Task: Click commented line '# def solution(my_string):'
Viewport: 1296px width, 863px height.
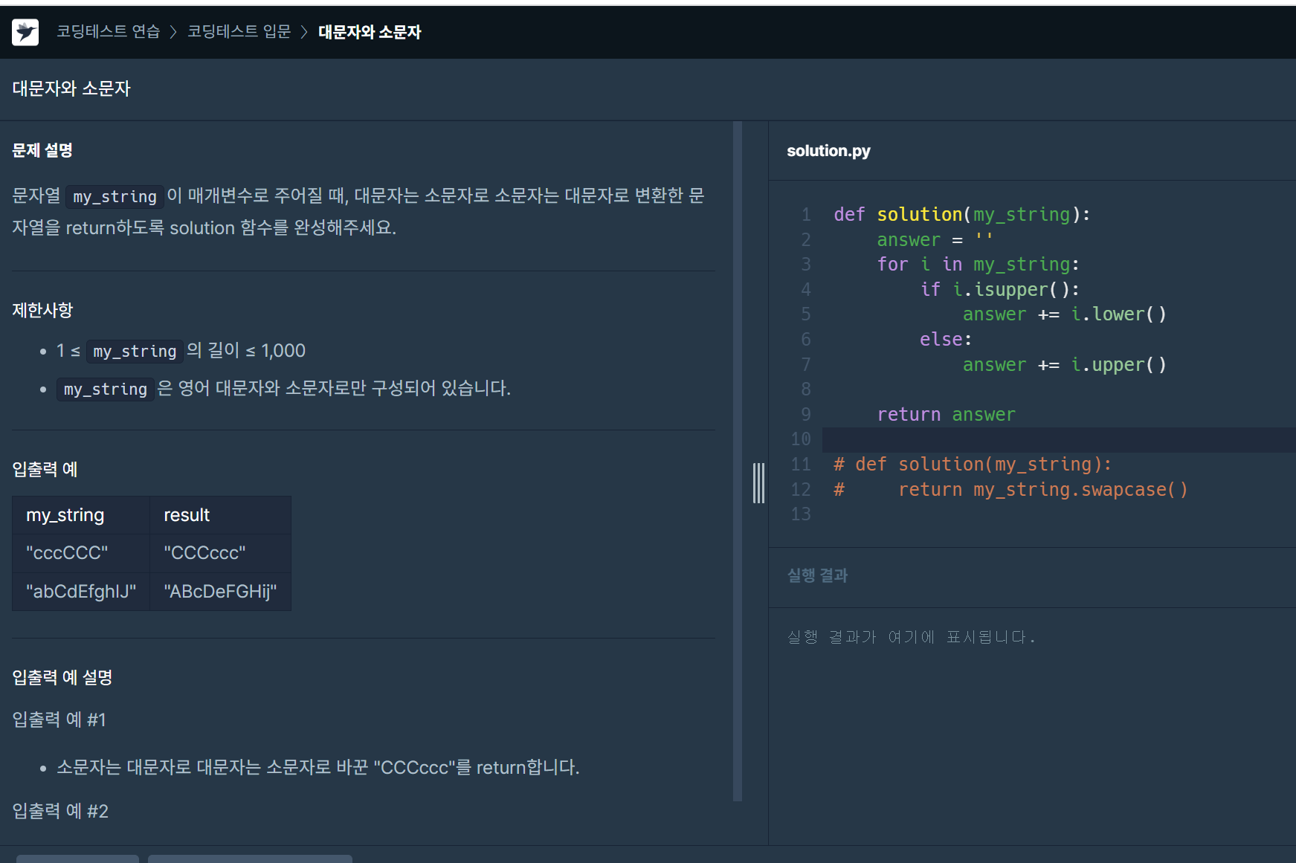Action: coord(973,465)
